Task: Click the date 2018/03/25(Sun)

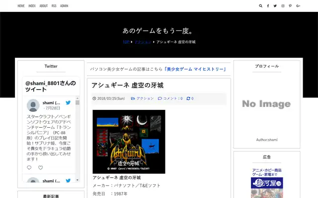Action: (x=111, y=99)
